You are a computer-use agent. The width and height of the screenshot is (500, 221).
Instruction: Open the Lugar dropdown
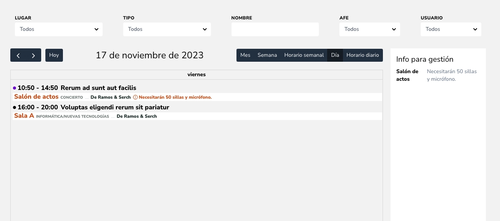pos(58,29)
